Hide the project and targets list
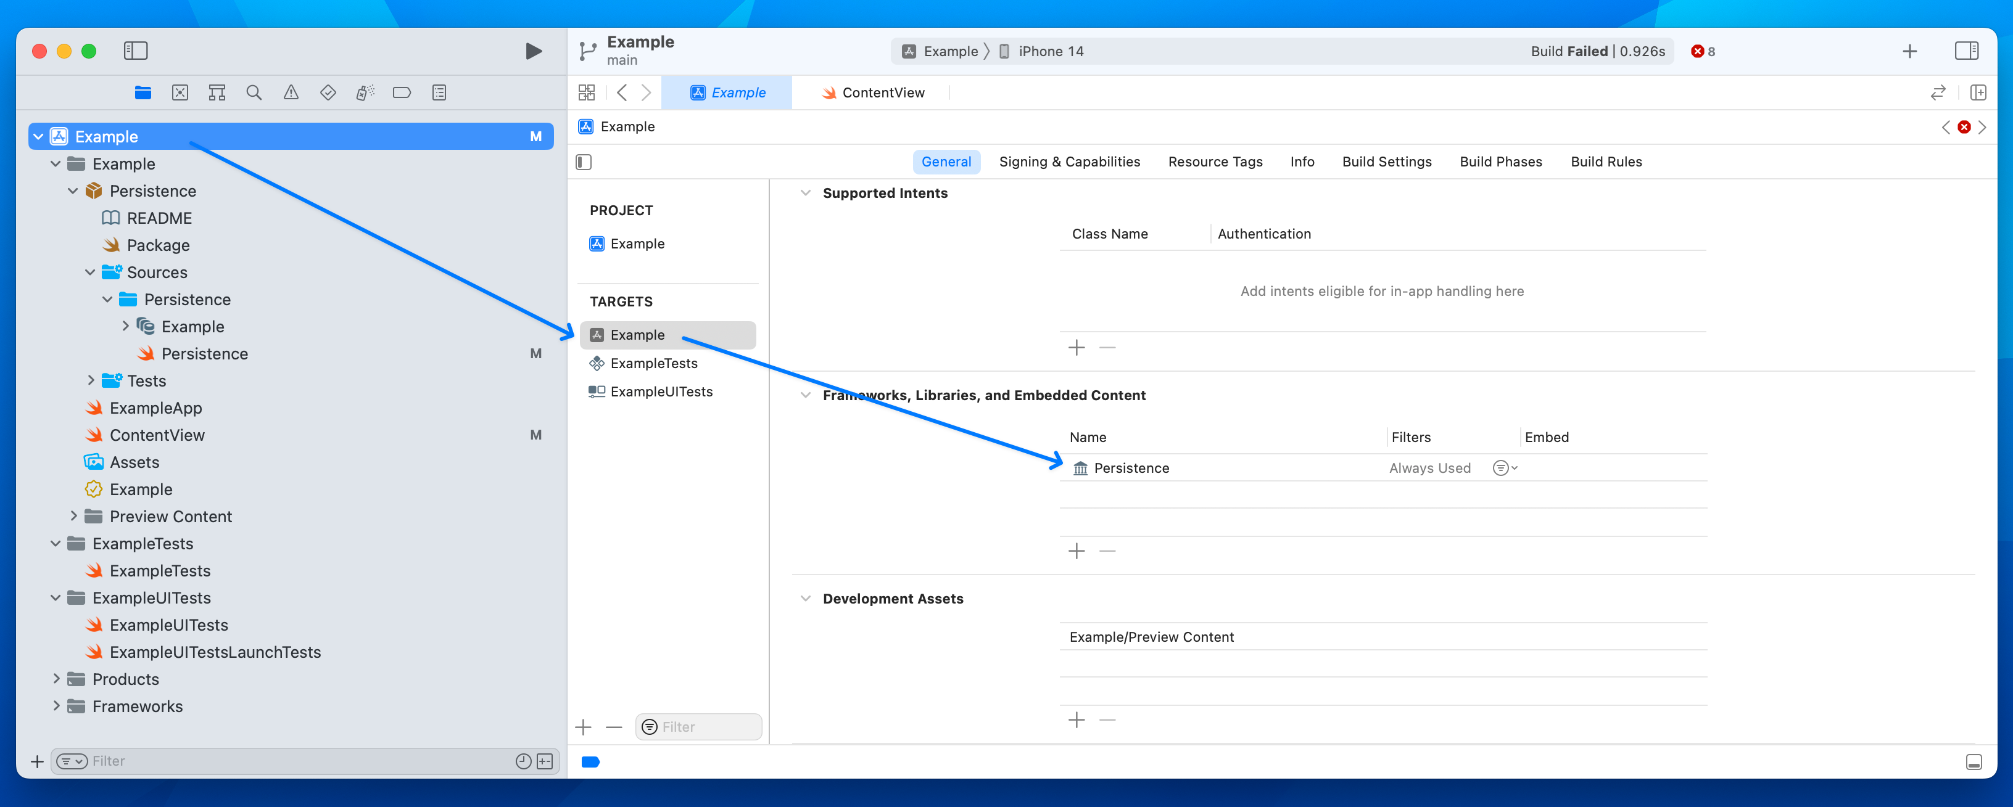The width and height of the screenshot is (2013, 807). pos(584,163)
